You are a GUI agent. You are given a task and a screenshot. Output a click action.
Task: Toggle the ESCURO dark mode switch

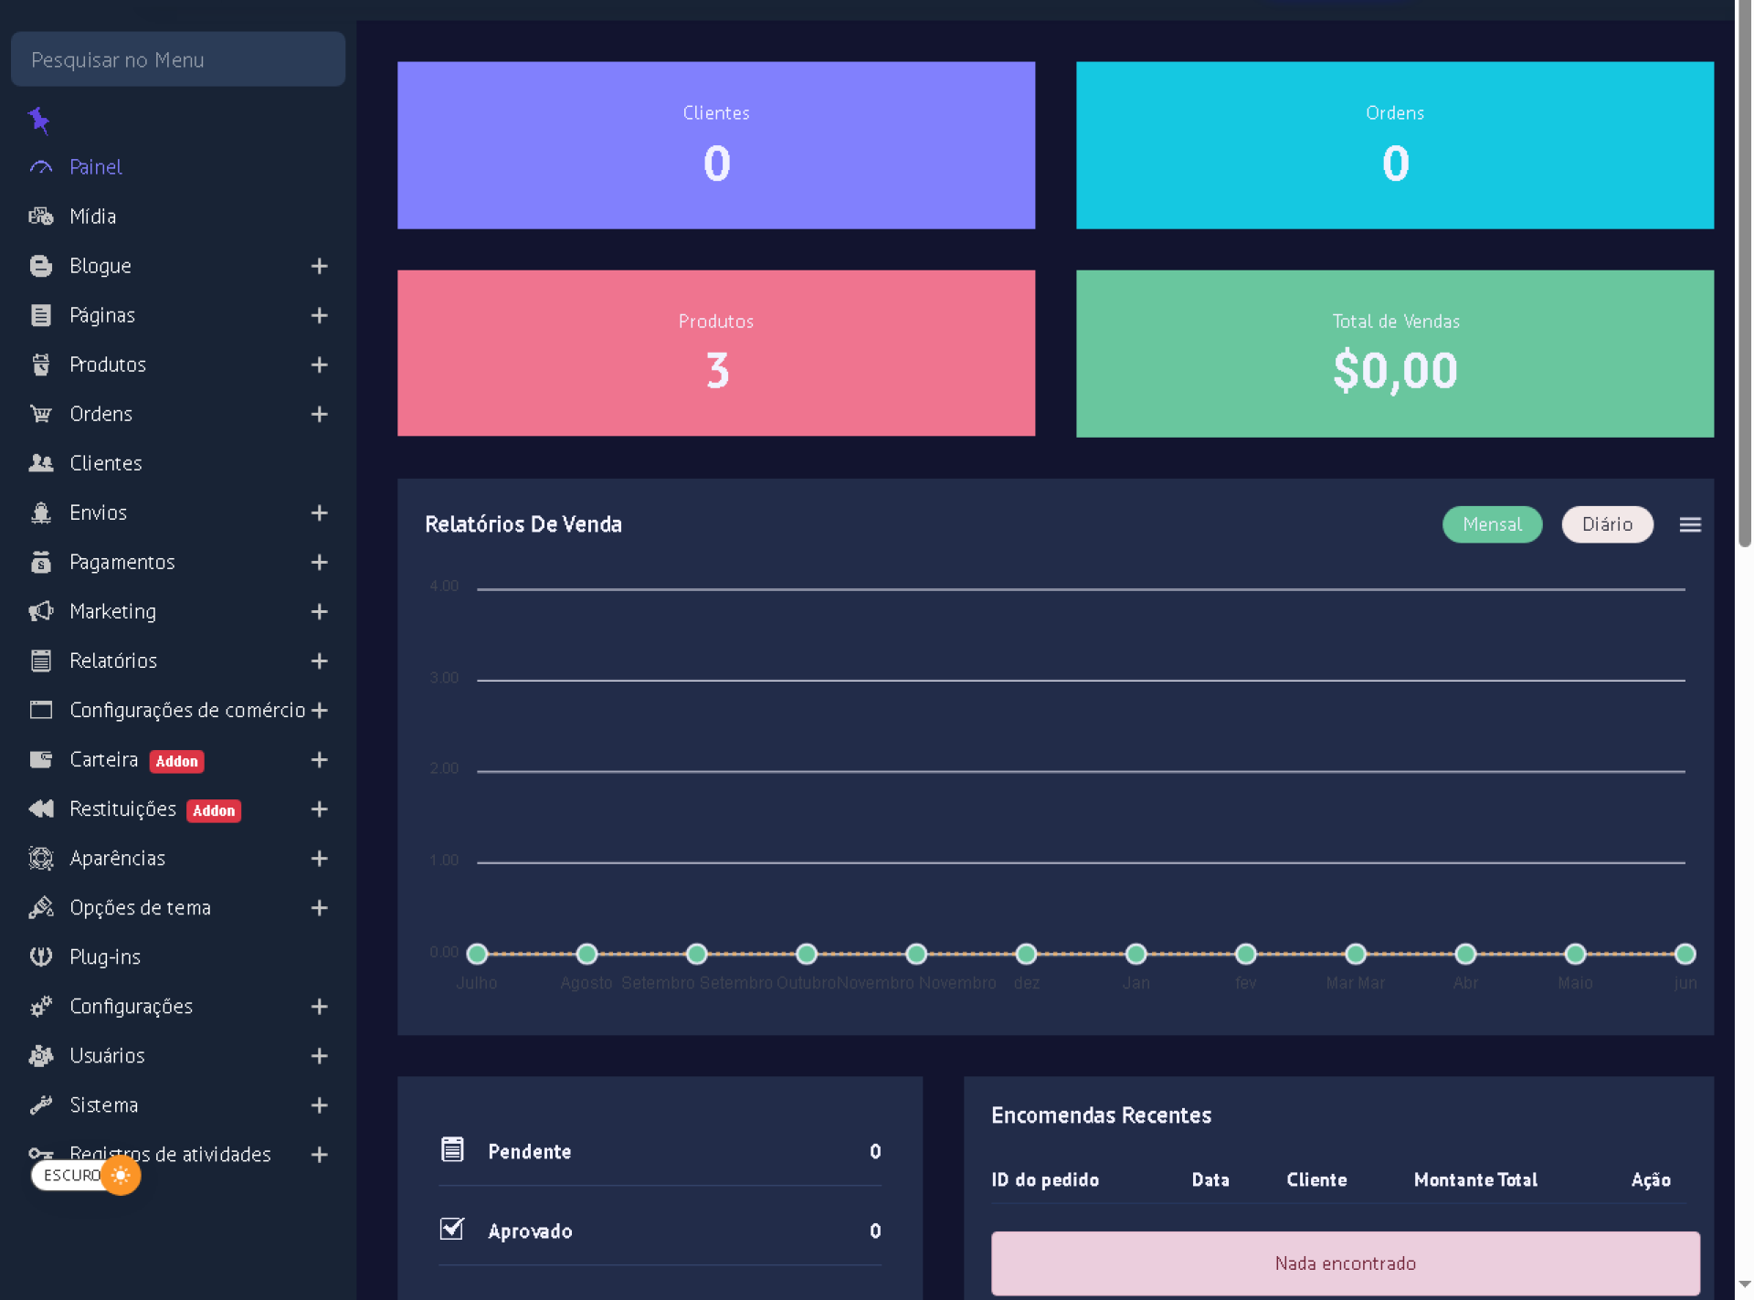86,1175
